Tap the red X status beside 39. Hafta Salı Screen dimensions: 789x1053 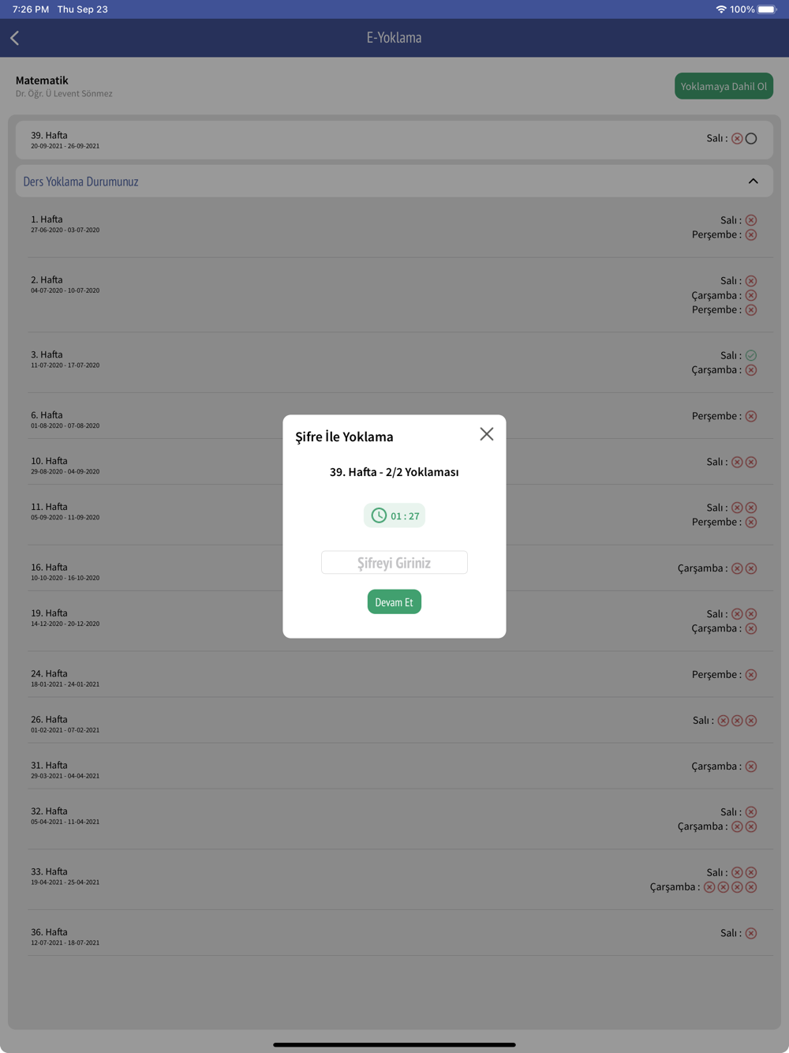tap(737, 139)
